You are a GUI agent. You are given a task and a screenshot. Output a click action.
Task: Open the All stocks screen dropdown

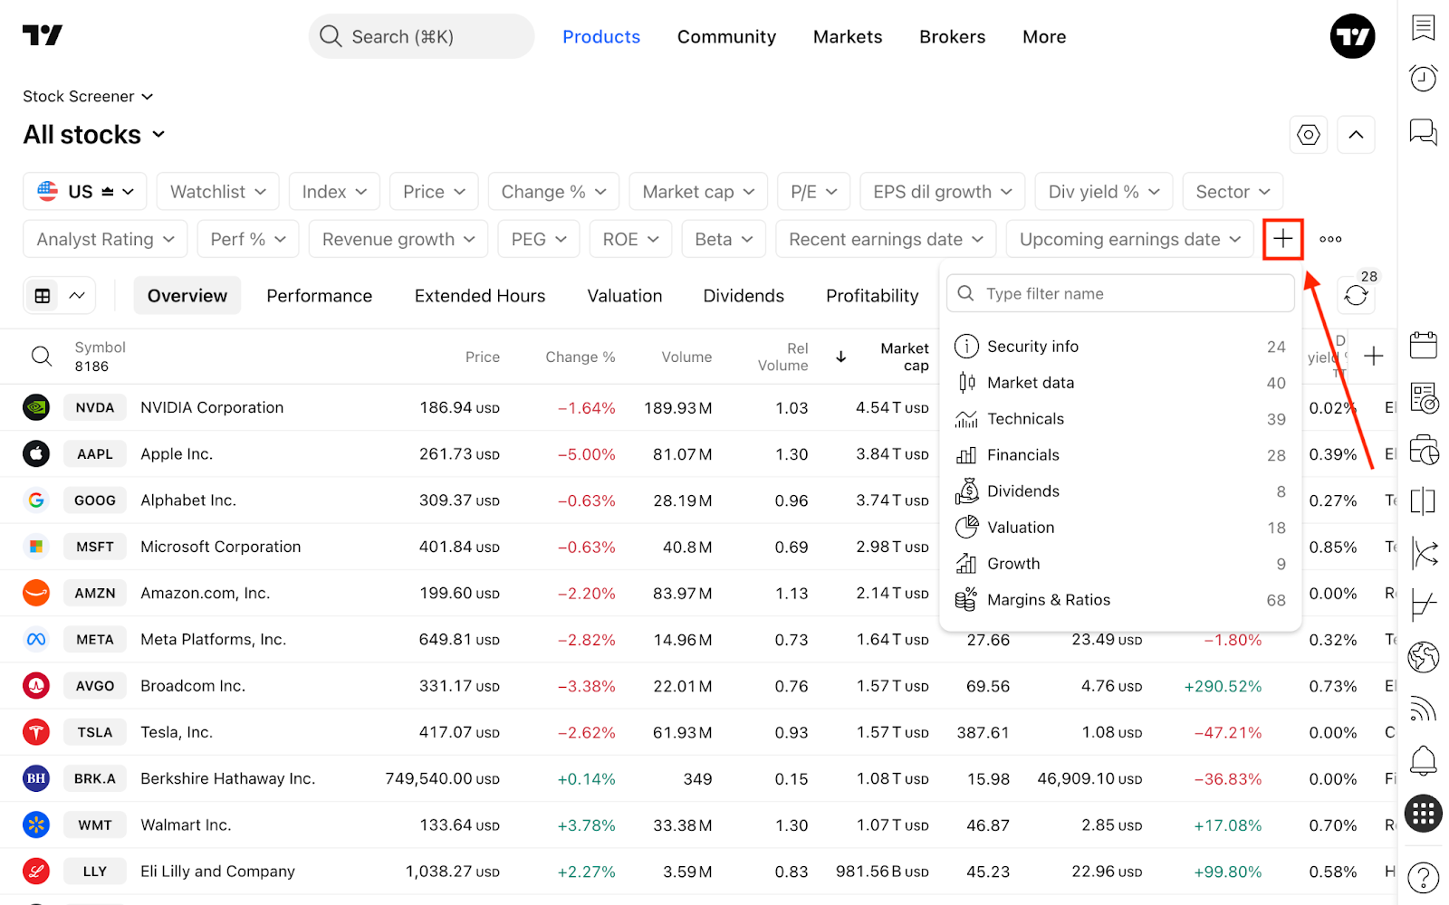coord(95,135)
